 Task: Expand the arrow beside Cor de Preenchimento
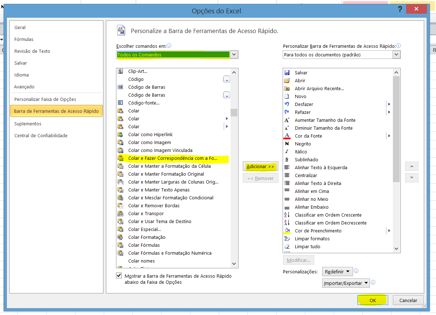click(x=389, y=231)
